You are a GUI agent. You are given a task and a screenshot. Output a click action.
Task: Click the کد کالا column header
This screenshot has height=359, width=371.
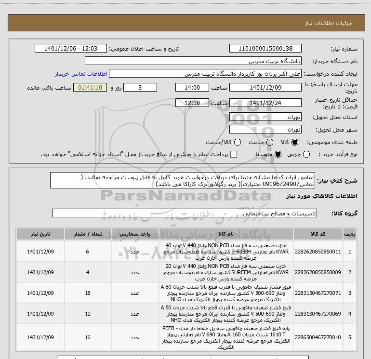(318, 234)
